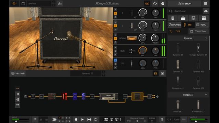Choose the Vintage Dynamic 20 microphone
The width and height of the screenshot is (219, 123).
[198, 50]
